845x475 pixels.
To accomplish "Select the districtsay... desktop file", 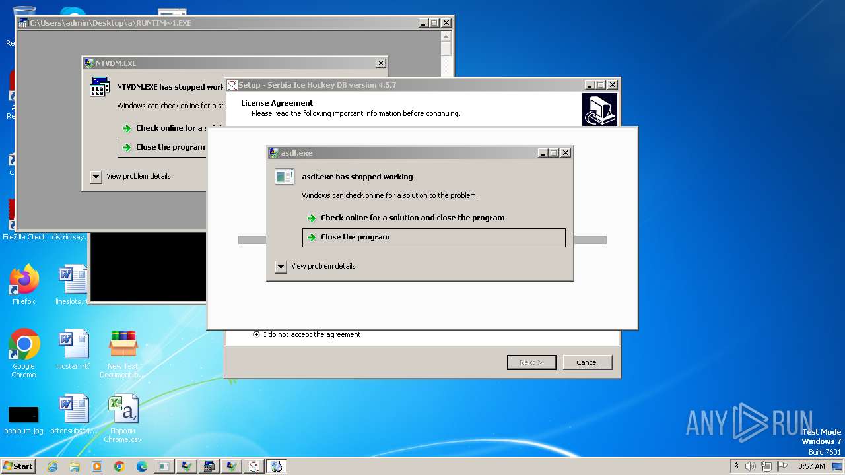I will point(69,237).
